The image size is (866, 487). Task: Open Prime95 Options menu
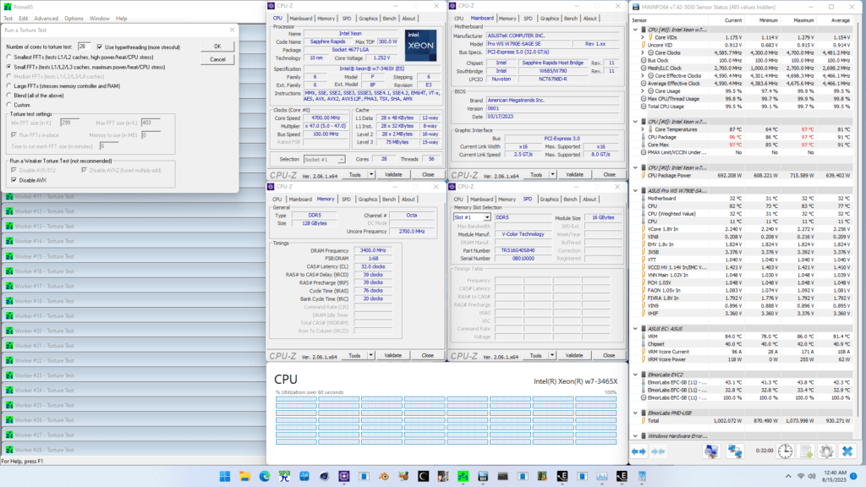[74, 19]
